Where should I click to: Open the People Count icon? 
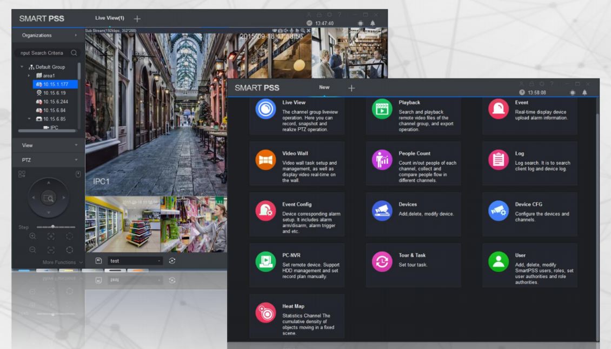(382, 160)
